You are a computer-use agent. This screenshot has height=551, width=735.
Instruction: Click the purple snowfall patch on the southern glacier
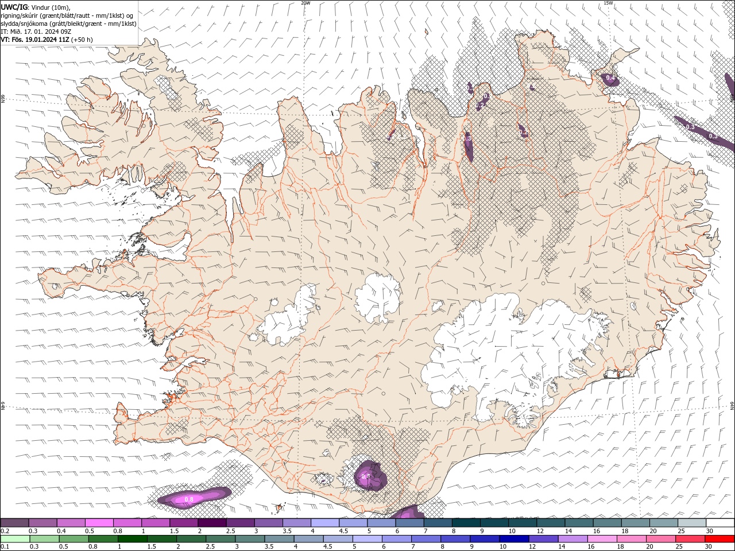[x=369, y=476]
